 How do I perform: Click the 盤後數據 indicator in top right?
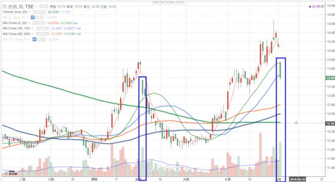[x=316, y=6]
